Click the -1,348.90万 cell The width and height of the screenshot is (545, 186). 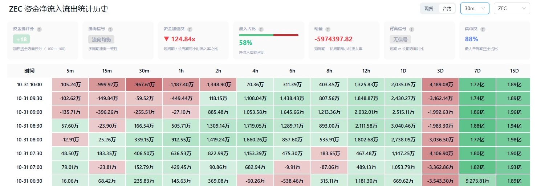(x=218, y=84)
